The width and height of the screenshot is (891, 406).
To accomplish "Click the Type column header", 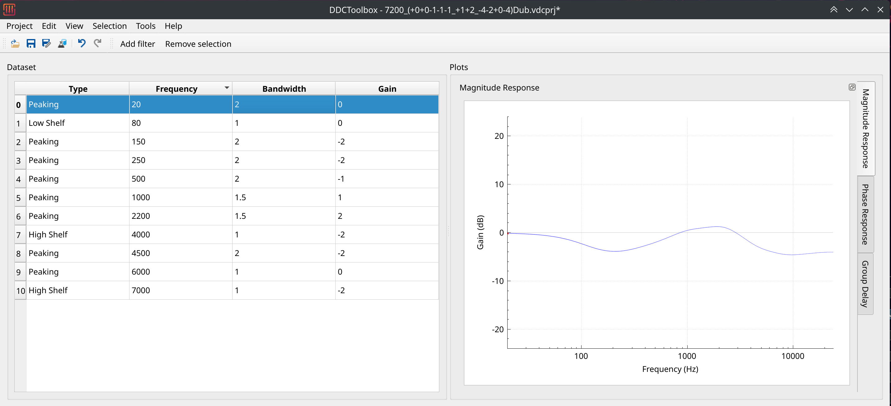I will click(78, 89).
